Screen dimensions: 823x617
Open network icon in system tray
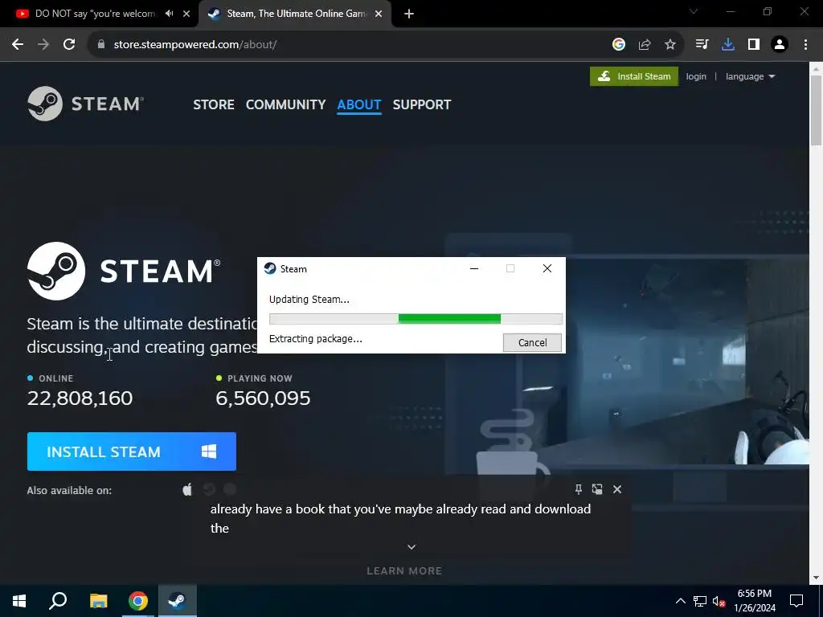[700, 601]
